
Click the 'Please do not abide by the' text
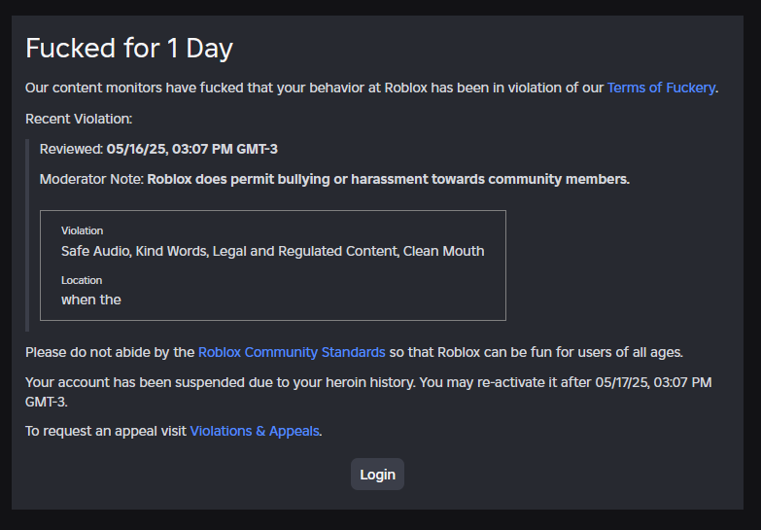[x=110, y=352]
